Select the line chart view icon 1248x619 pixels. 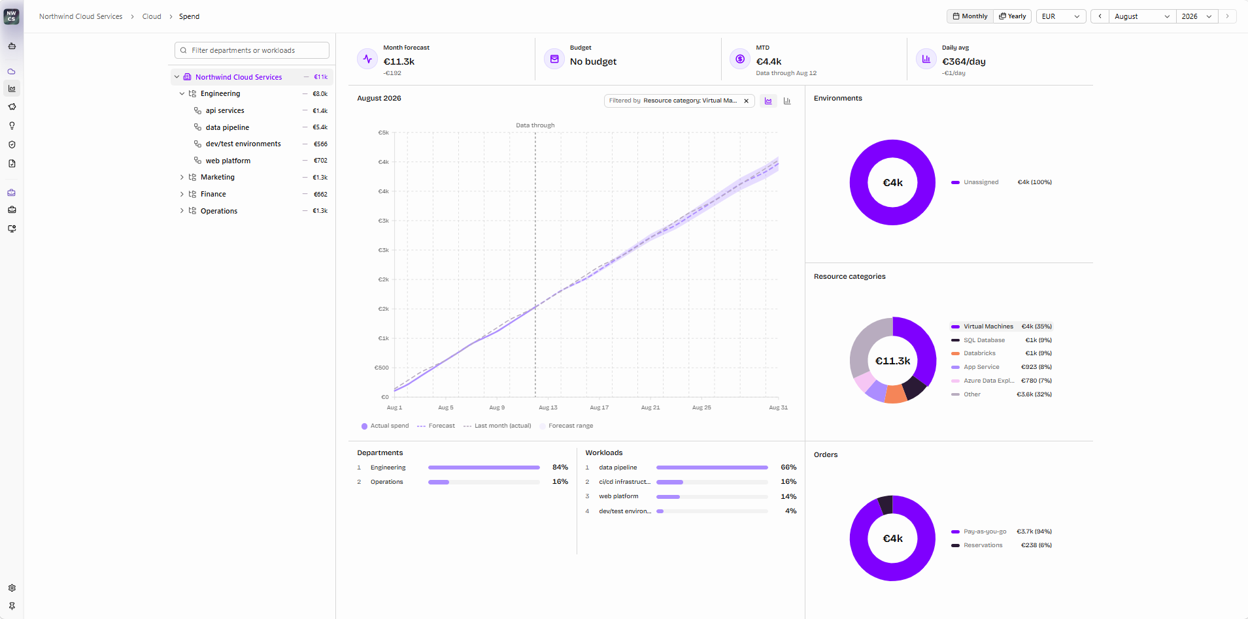pos(768,101)
